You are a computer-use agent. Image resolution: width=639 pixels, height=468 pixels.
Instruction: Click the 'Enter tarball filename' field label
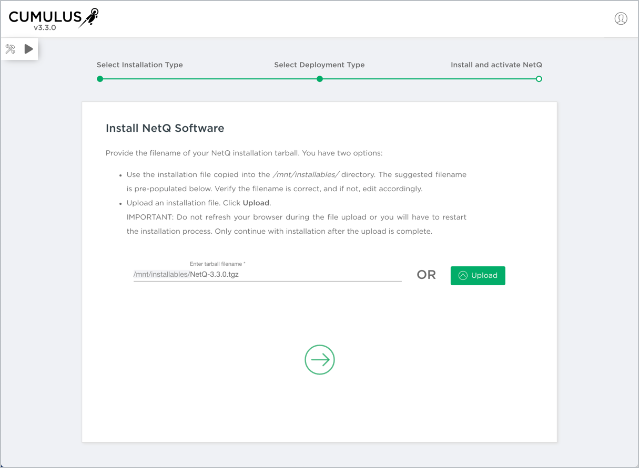point(217,264)
